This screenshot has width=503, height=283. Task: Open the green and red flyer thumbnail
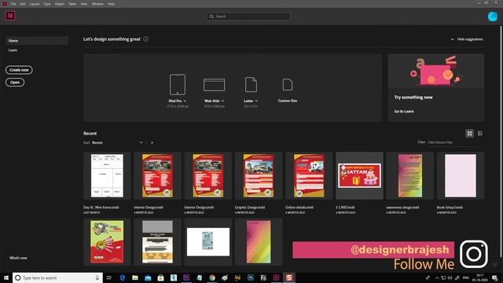(x=107, y=242)
